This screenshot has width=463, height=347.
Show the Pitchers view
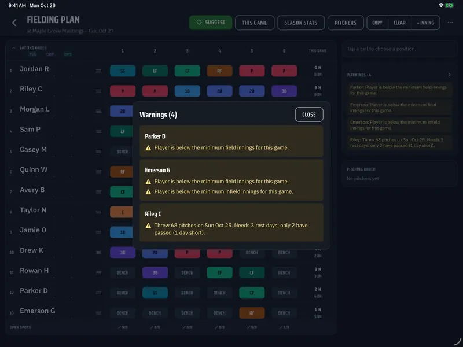pos(346,23)
